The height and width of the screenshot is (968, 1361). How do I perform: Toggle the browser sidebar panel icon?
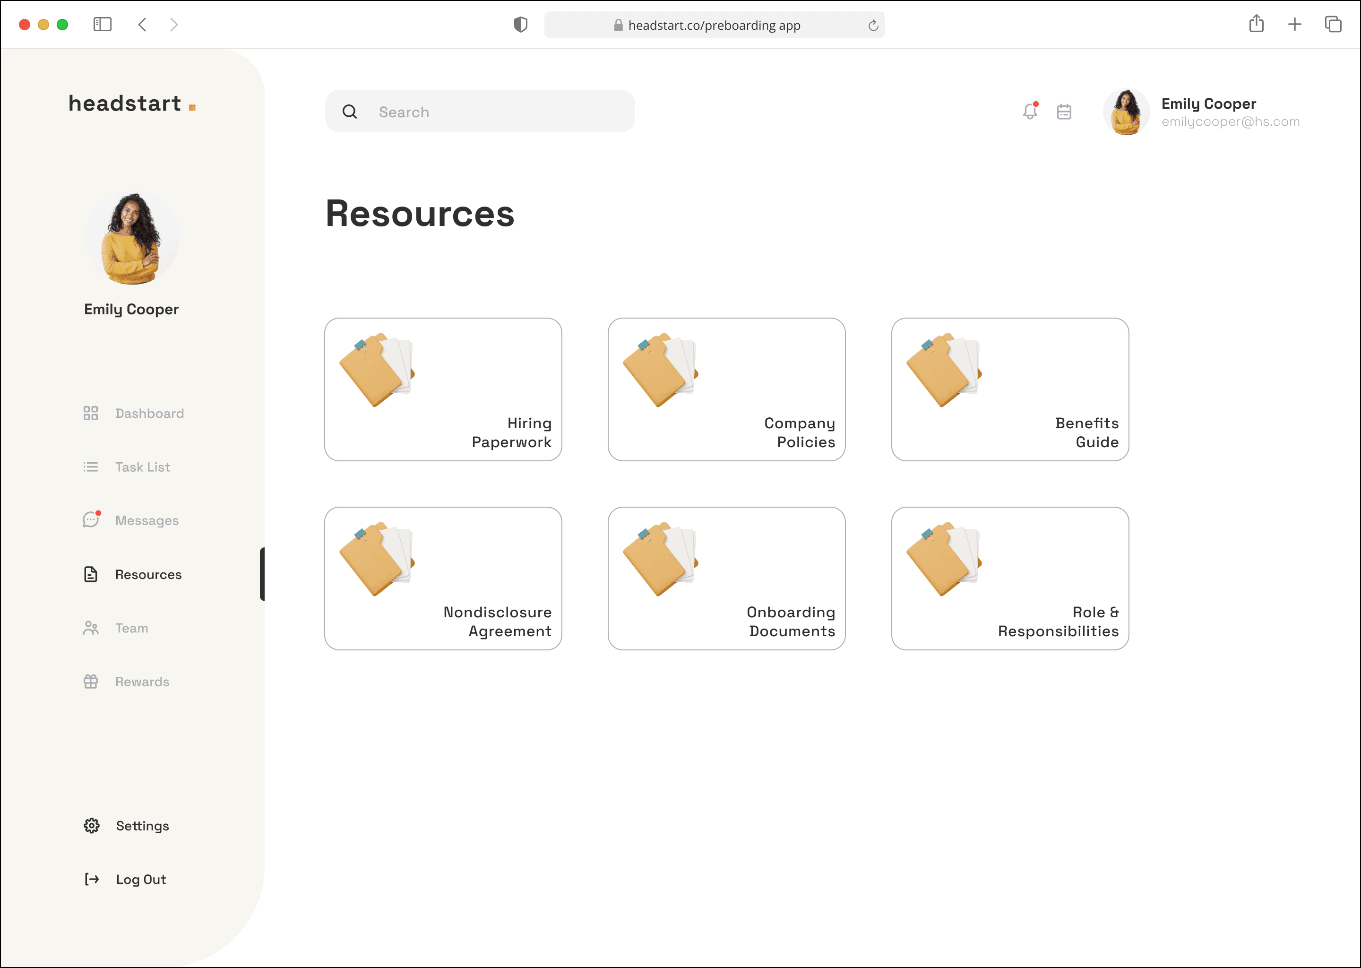tap(103, 25)
